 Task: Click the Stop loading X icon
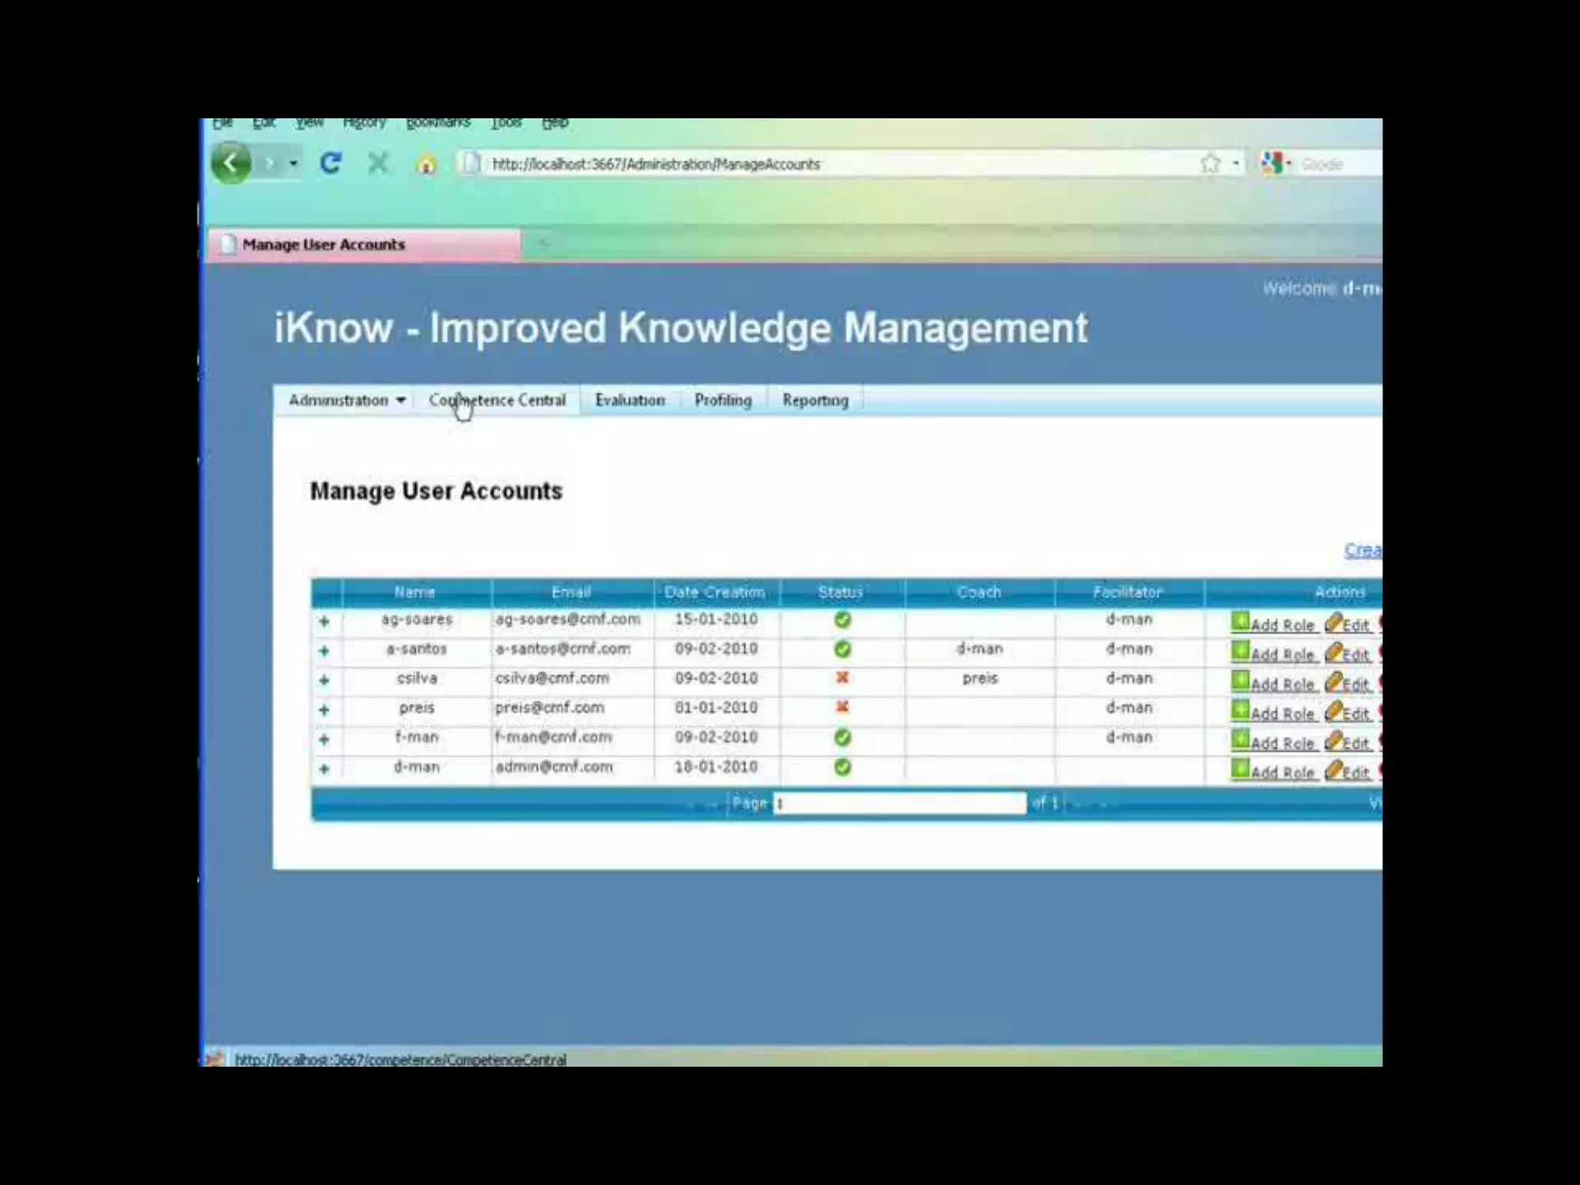pyautogui.click(x=378, y=163)
